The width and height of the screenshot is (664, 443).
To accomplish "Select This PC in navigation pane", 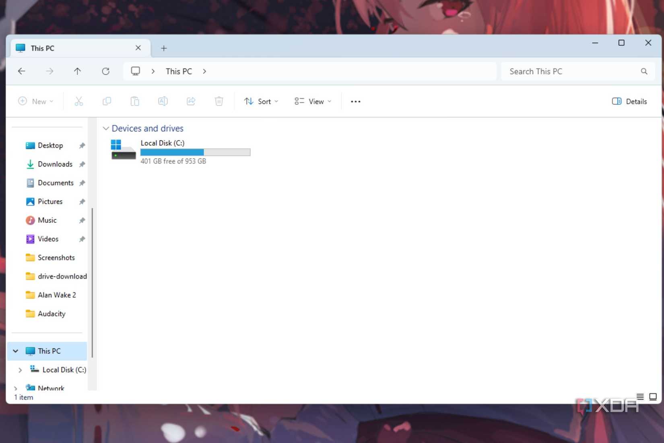I will (x=47, y=351).
